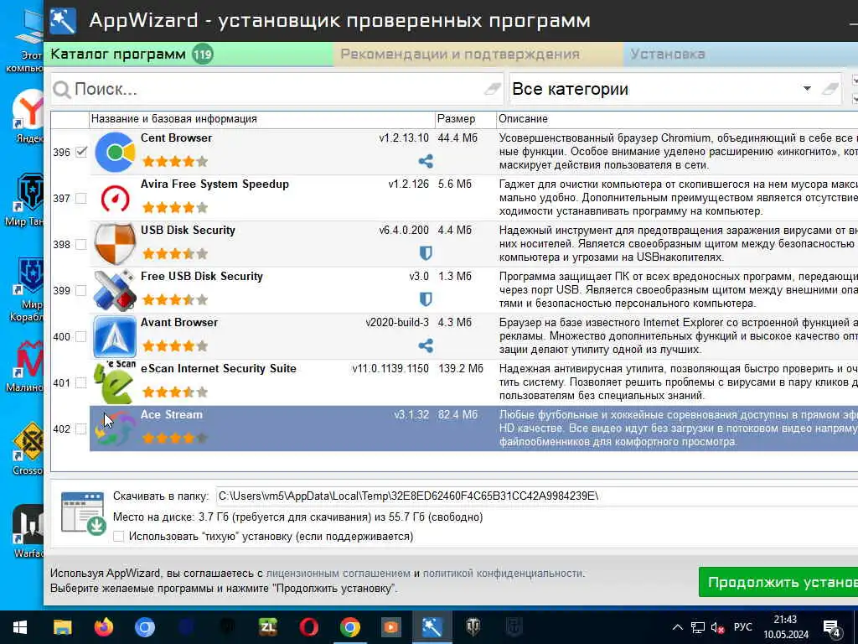This screenshot has height=644, width=858.
Task: Click the AppWizard magic wand logo in title bar
Action: pos(63,21)
